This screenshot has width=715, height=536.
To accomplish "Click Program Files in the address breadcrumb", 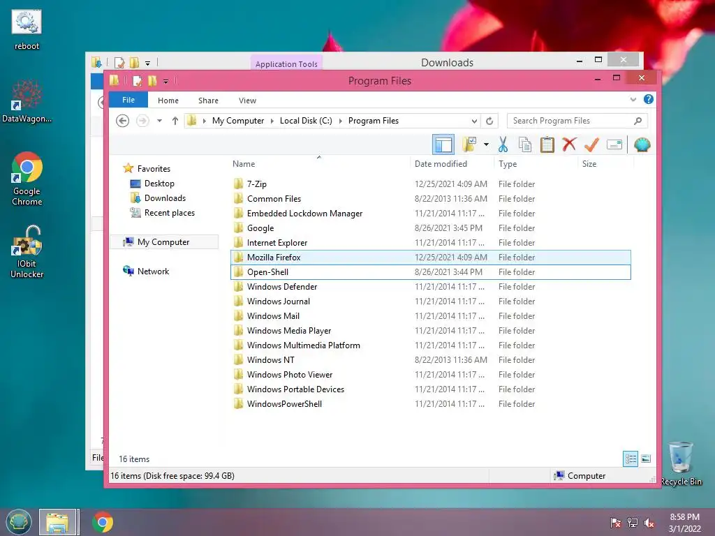I will [374, 121].
